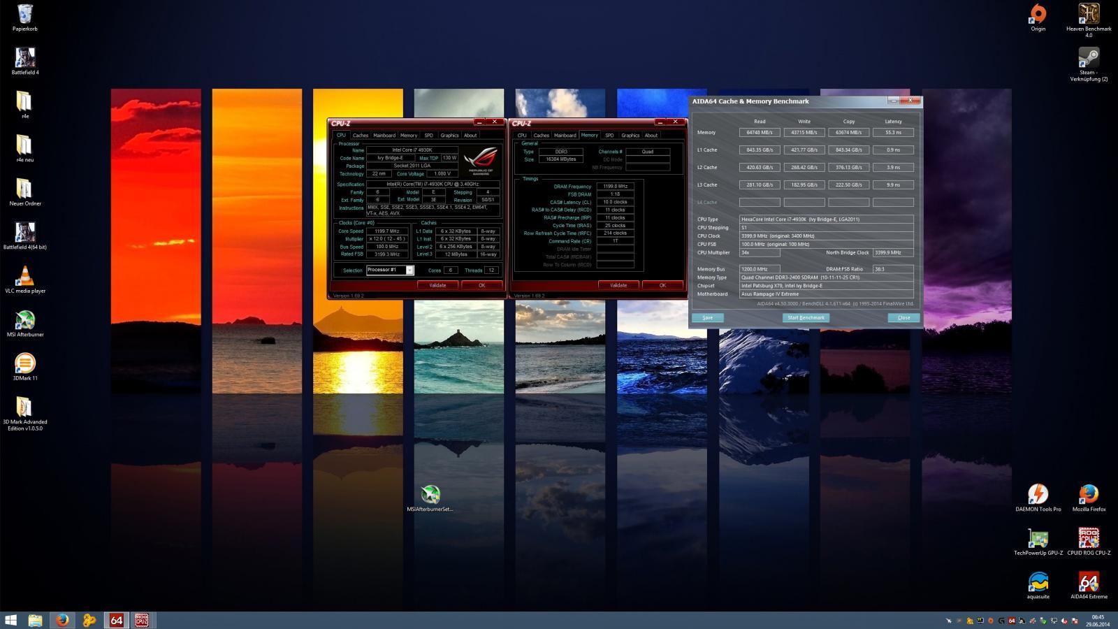Click Validate in the right CPU-Z window
This screenshot has width=1118, height=629.
point(618,285)
